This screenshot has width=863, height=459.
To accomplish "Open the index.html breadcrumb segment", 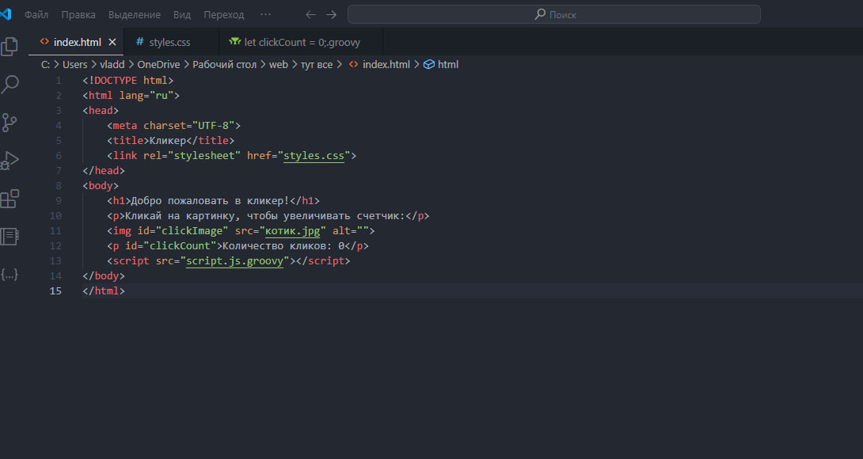I will coord(386,64).
